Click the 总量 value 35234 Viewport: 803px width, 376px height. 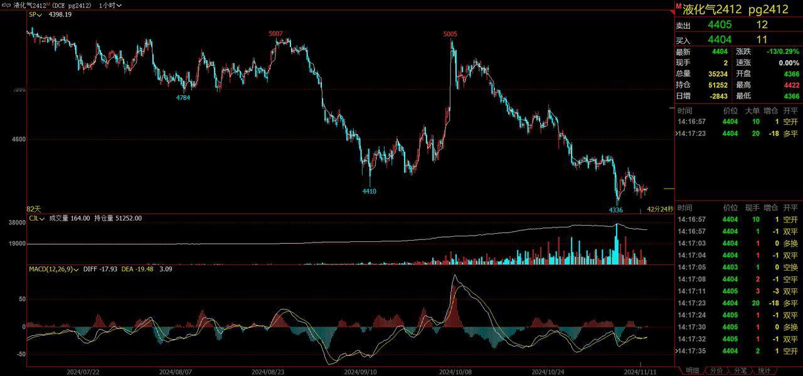point(718,74)
